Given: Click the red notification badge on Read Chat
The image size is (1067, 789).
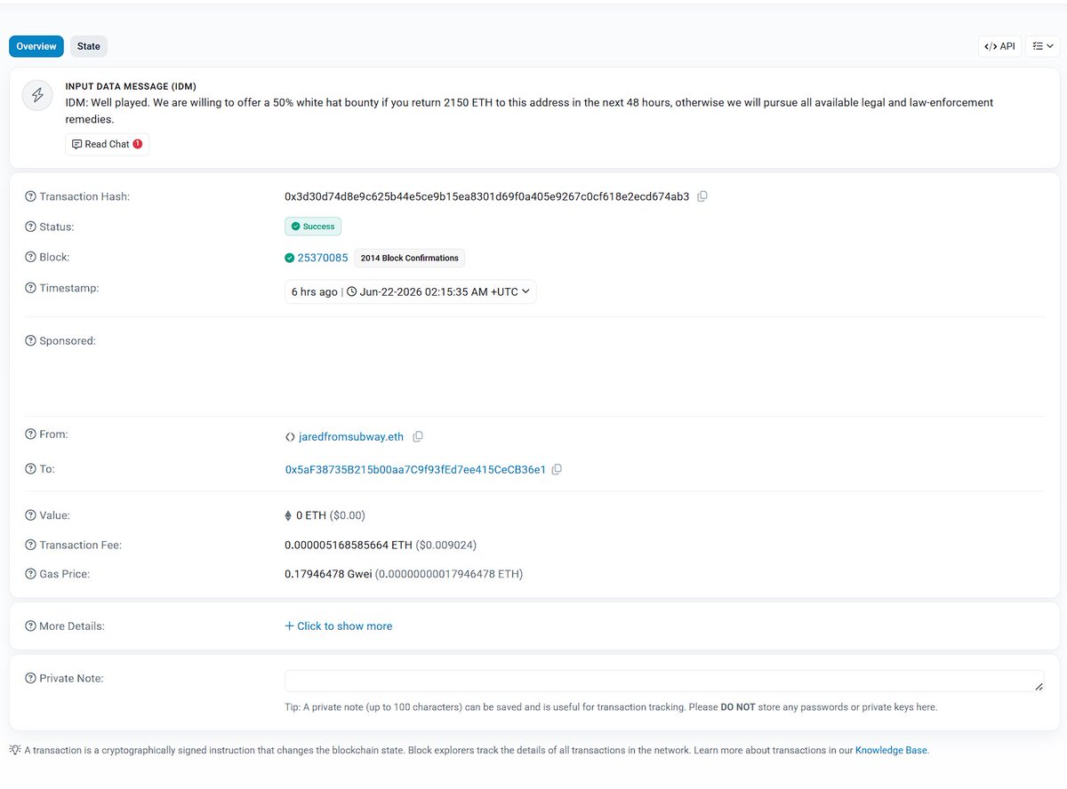Looking at the screenshot, I should [138, 144].
